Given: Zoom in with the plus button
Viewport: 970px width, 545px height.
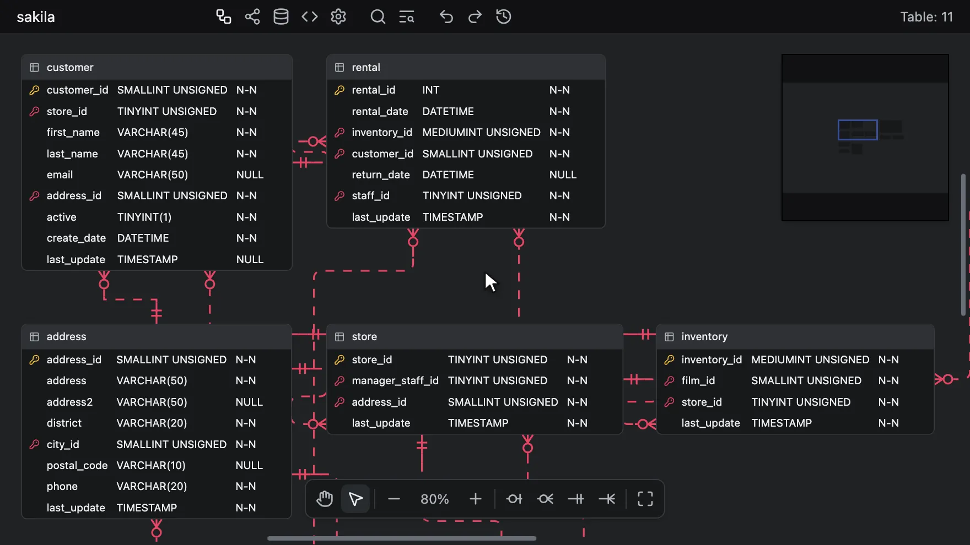Looking at the screenshot, I should (x=476, y=499).
